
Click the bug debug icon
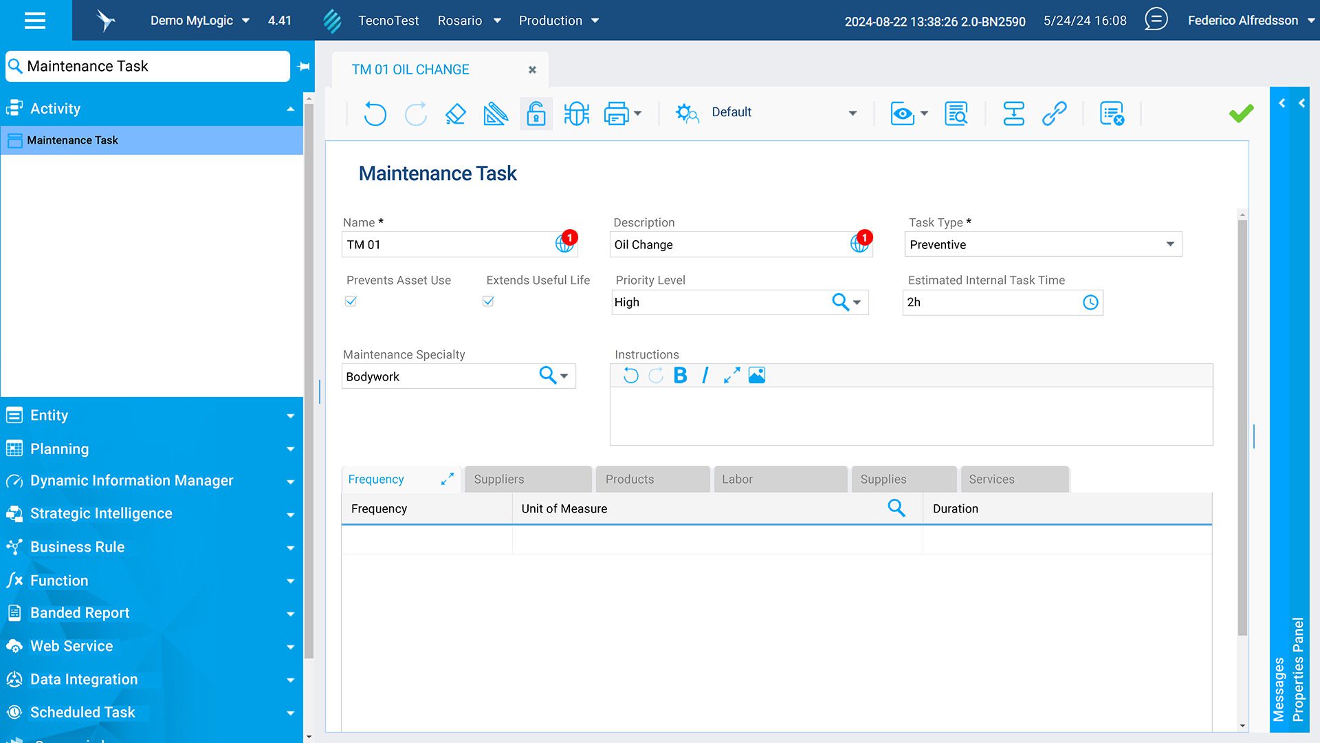click(x=576, y=114)
